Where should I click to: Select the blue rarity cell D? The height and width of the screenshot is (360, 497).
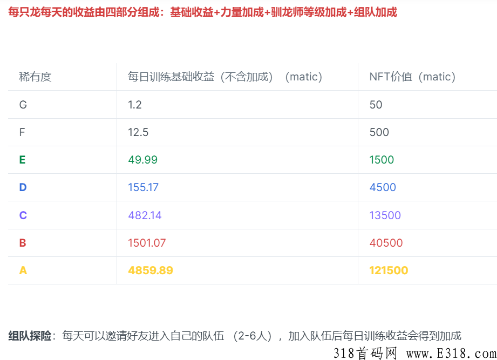[x=23, y=187]
